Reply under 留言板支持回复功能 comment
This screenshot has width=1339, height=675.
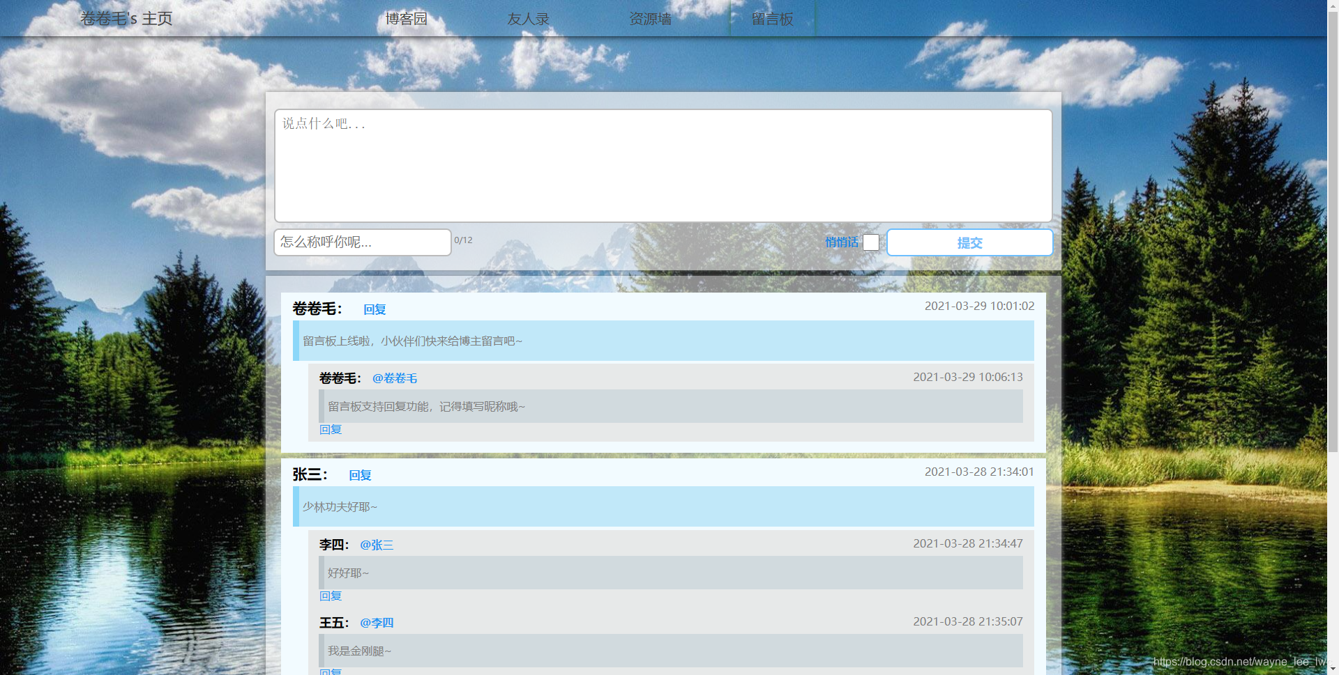[331, 429]
